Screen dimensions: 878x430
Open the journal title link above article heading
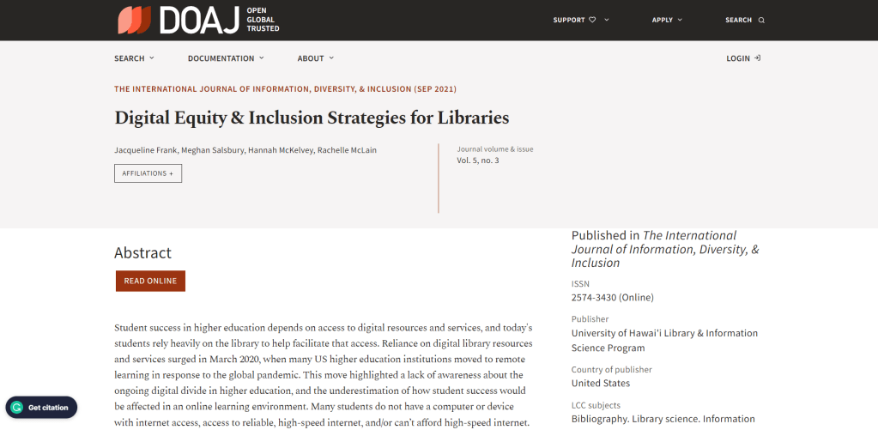[x=285, y=89]
